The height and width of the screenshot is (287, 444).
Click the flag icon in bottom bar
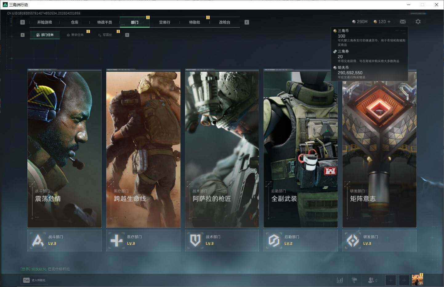click(354, 280)
